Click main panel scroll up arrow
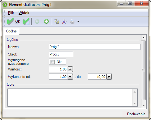The height and width of the screenshot is (120, 151). click(x=144, y=38)
